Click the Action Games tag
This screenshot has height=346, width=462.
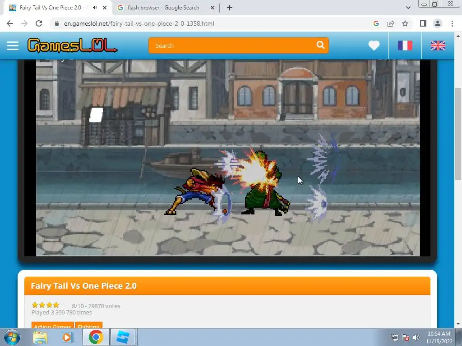click(x=52, y=325)
